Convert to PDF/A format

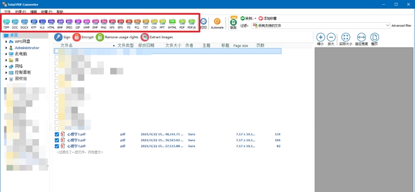191,23
